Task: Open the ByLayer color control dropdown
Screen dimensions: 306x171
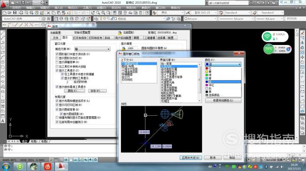Action: (x=200, y=19)
